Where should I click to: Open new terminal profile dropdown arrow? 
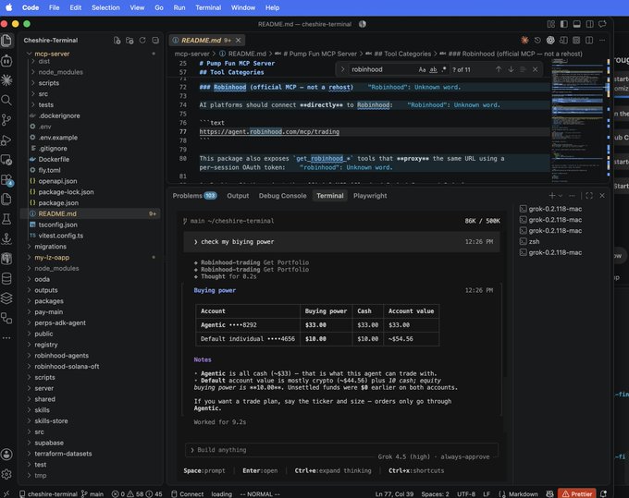tap(561, 196)
